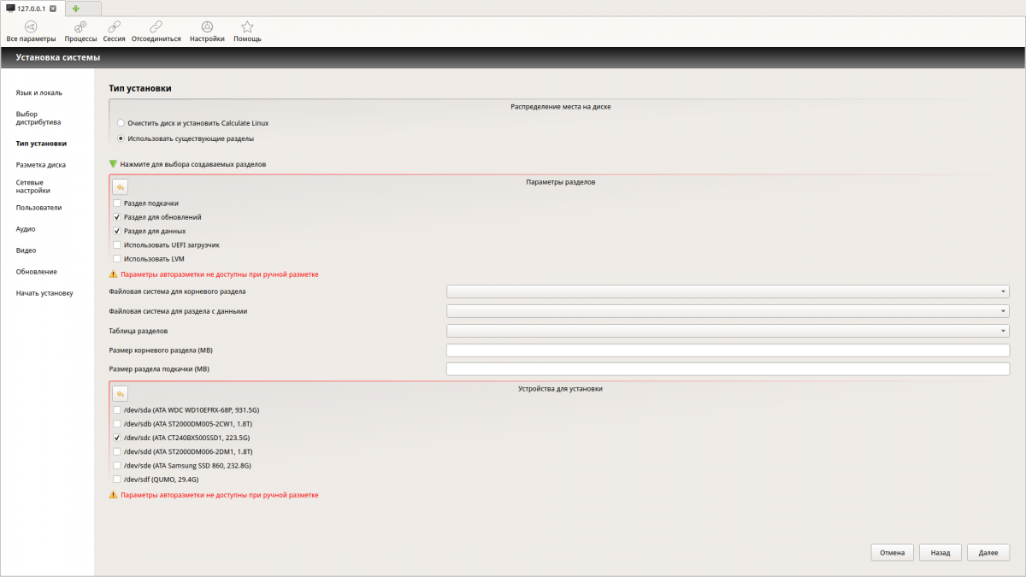Click the green triangle expander icon

tap(113, 164)
